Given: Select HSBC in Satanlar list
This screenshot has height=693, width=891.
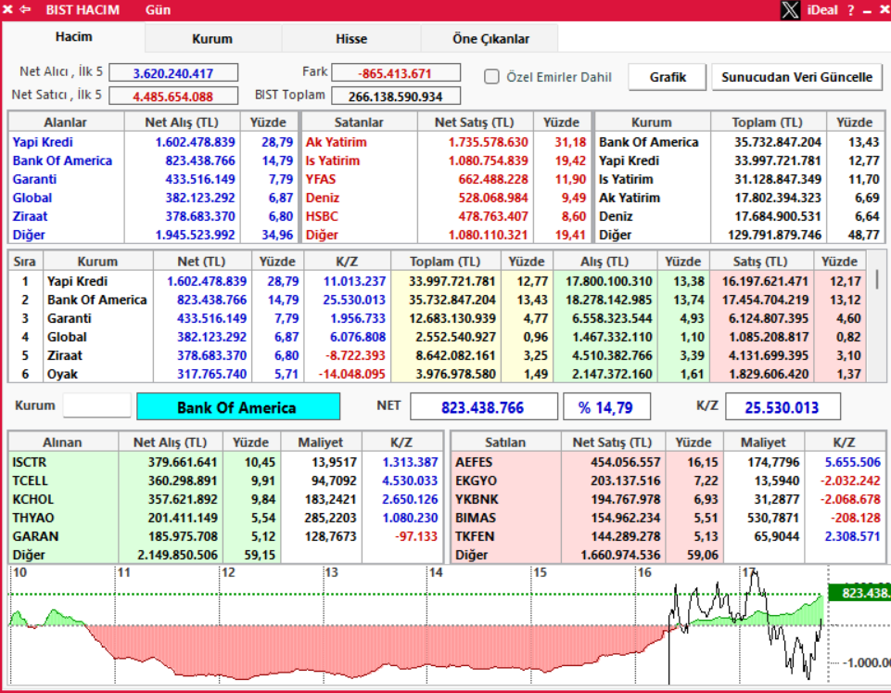Looking at the screenshot, I should pyautogui.click(x=322, y=216).
